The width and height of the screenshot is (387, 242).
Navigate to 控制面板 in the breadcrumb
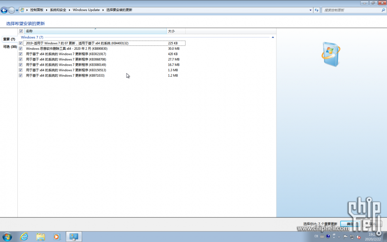click(37, 10)
